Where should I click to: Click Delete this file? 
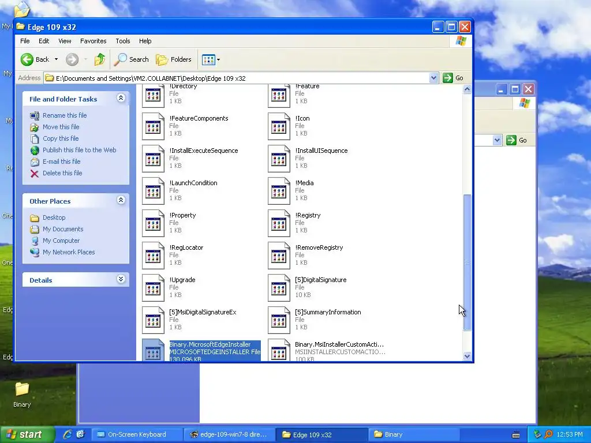[x=62, y=173]
